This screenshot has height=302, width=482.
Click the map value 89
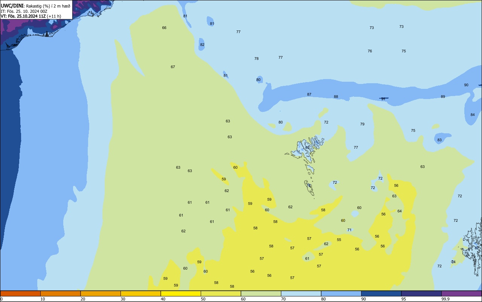click(x=443, y=97)
